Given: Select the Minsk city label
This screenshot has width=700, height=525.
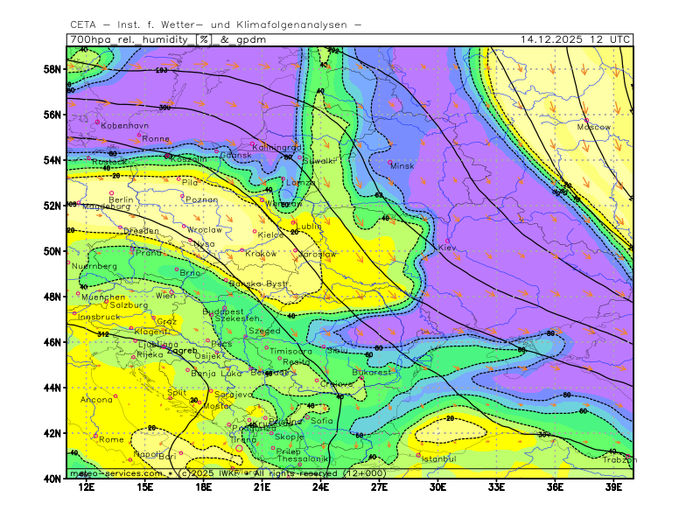Looking at the screenshot, I should 402,165.
